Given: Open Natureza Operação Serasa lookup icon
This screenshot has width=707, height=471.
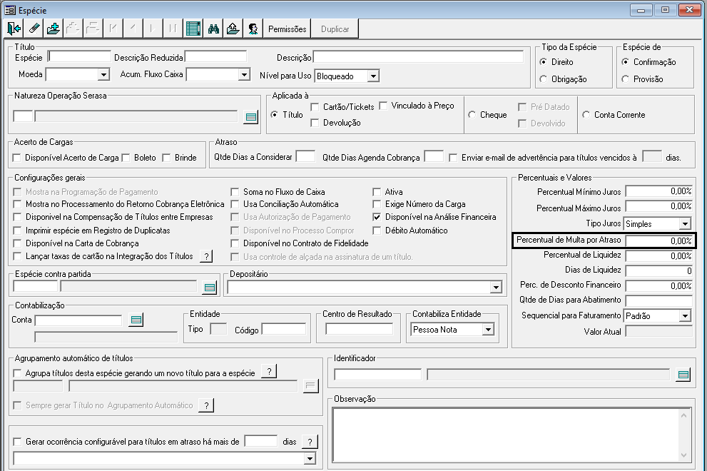Looking at the screenshot, I should (251, 117).
